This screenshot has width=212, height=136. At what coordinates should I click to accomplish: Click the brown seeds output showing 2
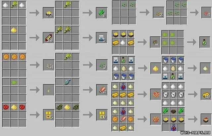click(x=158, y=13)
